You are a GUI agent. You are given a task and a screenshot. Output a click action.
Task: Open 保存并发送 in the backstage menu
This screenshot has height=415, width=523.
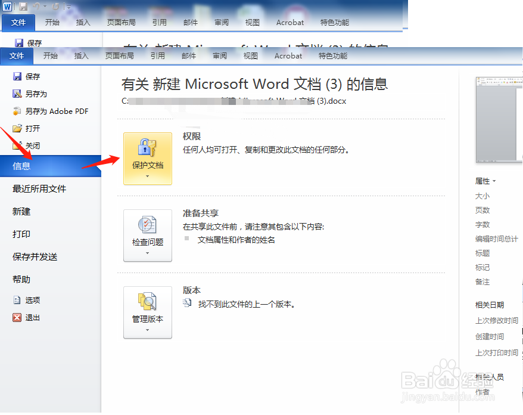tap(35, 257)
